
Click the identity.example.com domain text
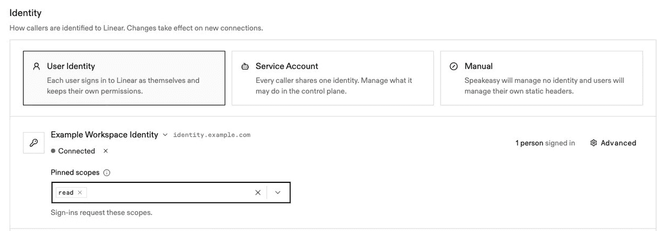coord(212,135)
